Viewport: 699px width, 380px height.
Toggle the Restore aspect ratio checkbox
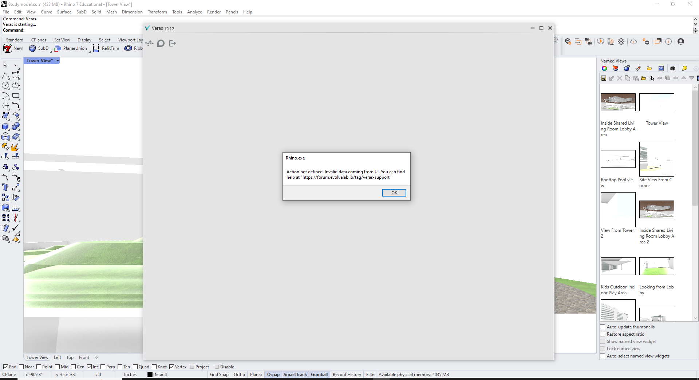[603, 334]
